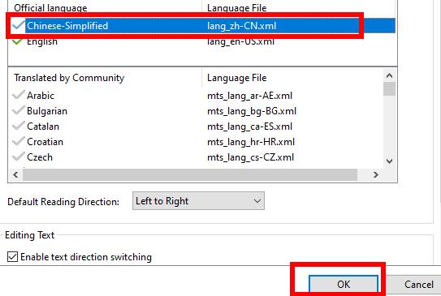Image resolution: width=441 pixels, height=296 pixels.
Task: Click the Cancel button
Action: [419, 285]
